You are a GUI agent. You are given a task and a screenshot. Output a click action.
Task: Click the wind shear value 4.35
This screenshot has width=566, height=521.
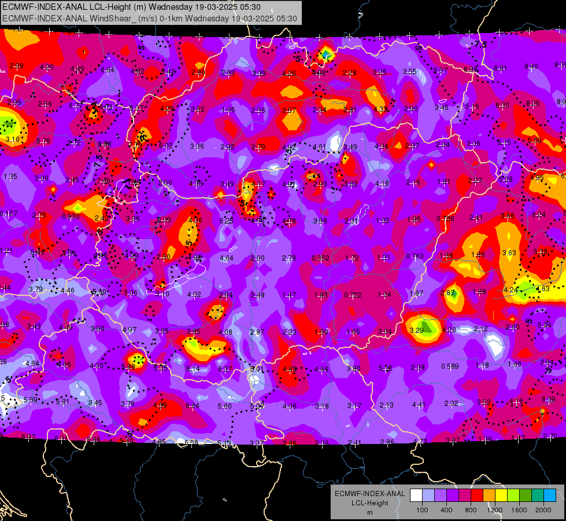coord(195,184)
